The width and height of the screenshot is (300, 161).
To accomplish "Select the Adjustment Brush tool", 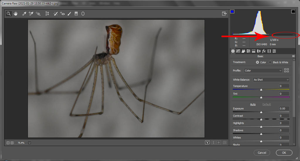I will 69,13.
